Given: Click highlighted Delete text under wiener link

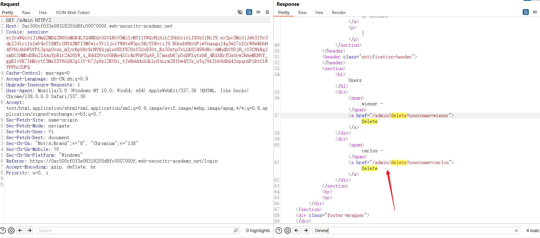Looking at the screenshot, I should (x=369, y=121).
